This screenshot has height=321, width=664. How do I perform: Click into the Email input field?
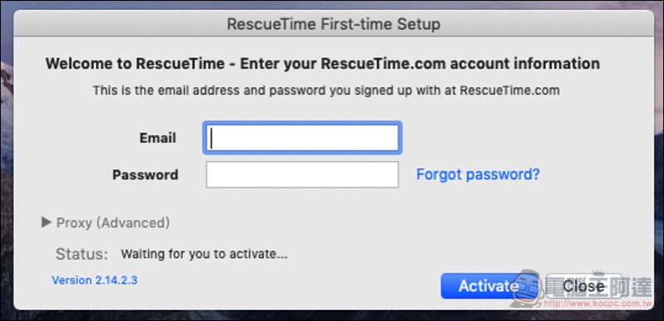coord(302,138)
